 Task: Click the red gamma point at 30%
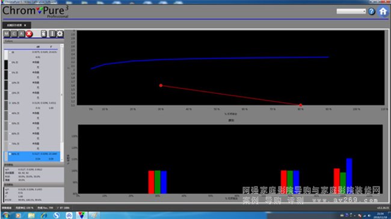click(161, 85)
